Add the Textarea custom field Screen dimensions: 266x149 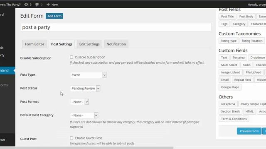pos(239,58)
